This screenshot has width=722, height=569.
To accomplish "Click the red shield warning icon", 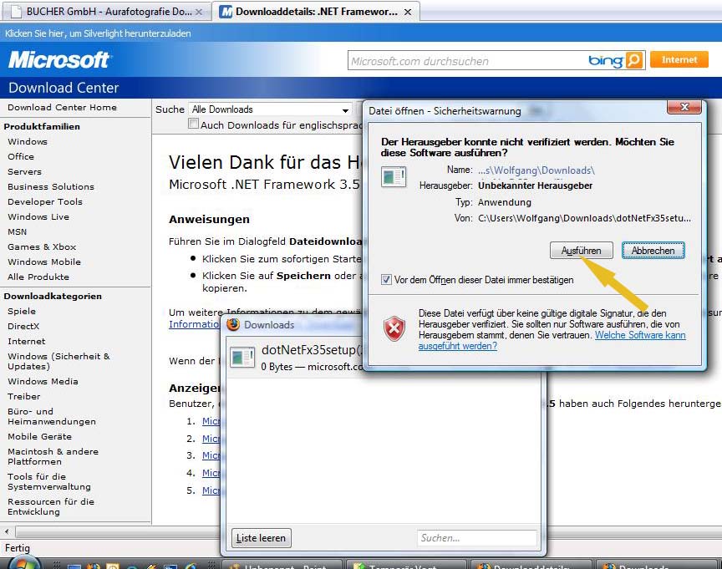I will (x=394, y=328).
